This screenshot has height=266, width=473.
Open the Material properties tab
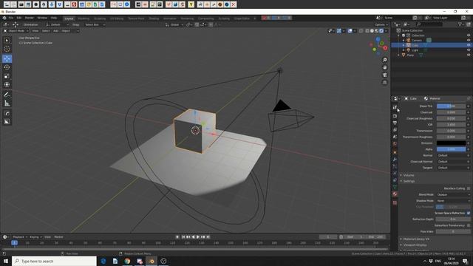tap(395, 194)
